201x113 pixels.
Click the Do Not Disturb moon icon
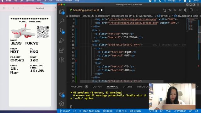click(x=160, y=1)
